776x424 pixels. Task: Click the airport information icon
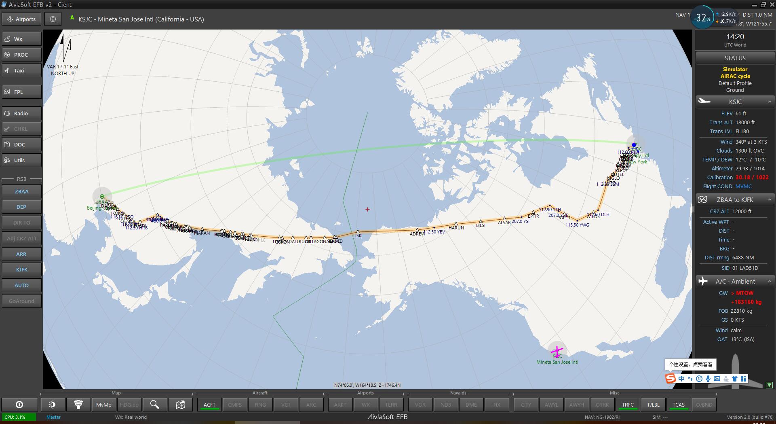53,19
